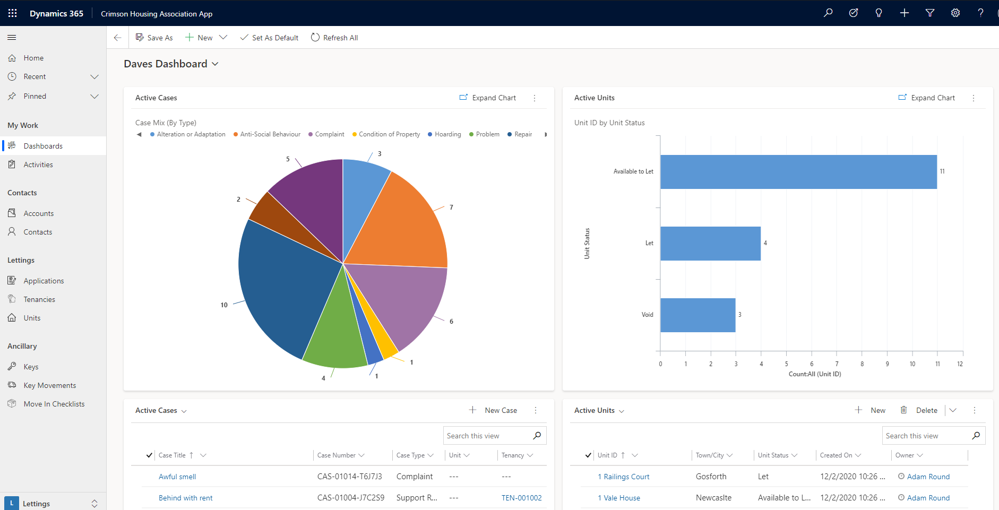999x510 pixels.
Task: Expand the Daves Dashboard selector dropdown
Action: [x=215, y=64]
